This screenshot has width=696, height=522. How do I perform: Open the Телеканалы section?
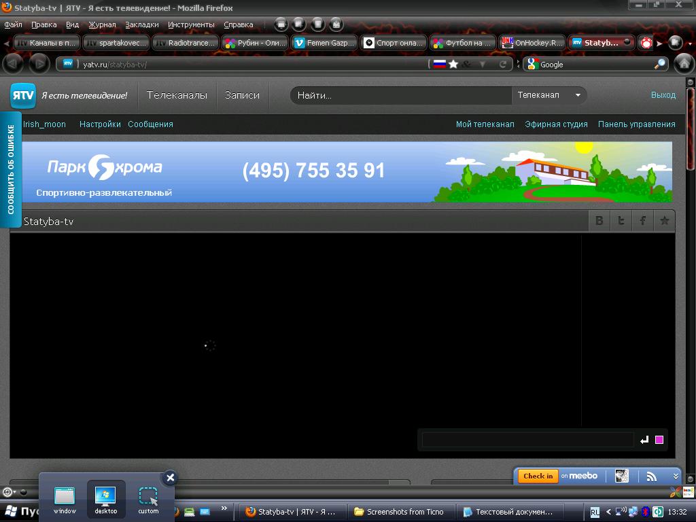click(177, 95)
